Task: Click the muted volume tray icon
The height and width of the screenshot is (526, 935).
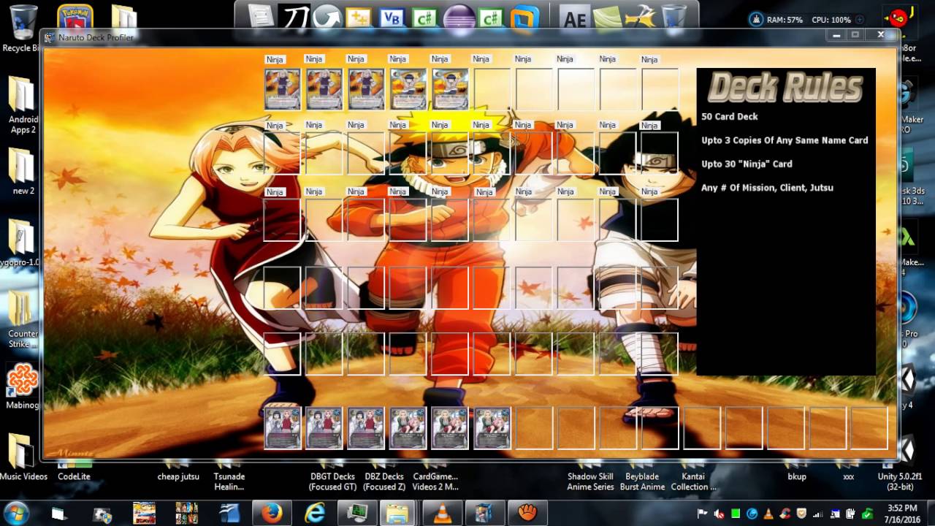Action: (x=720, y=514)
